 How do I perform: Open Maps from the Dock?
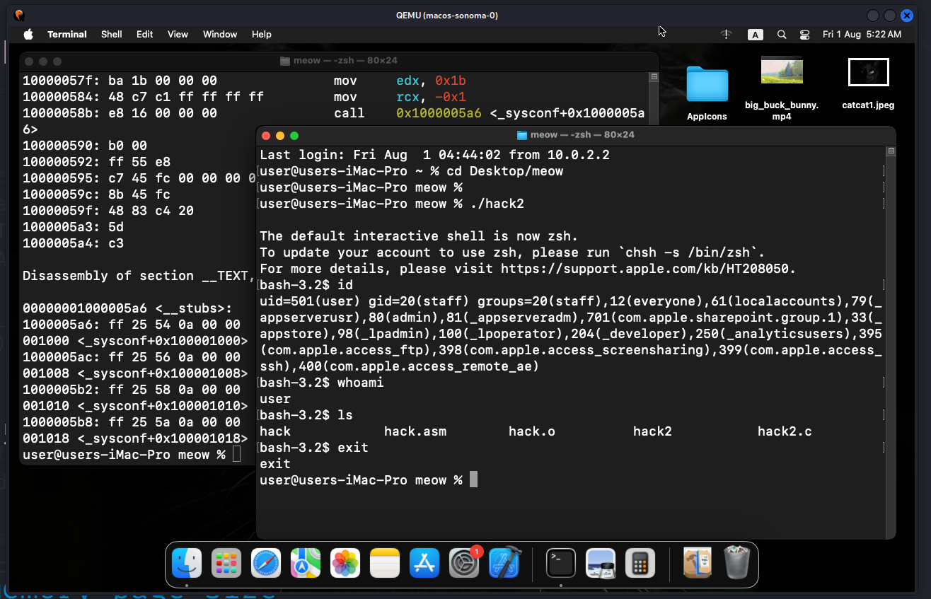[306, 564]
